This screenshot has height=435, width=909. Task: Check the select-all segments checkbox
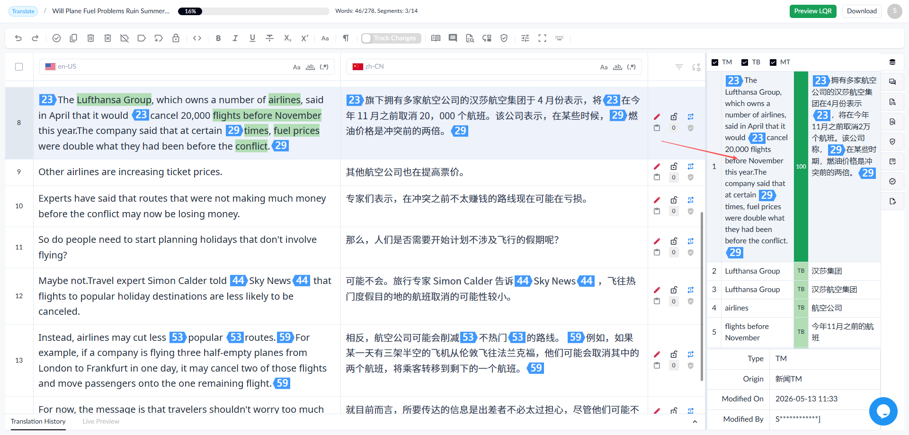pyautogui.click(x=19, y=67)
